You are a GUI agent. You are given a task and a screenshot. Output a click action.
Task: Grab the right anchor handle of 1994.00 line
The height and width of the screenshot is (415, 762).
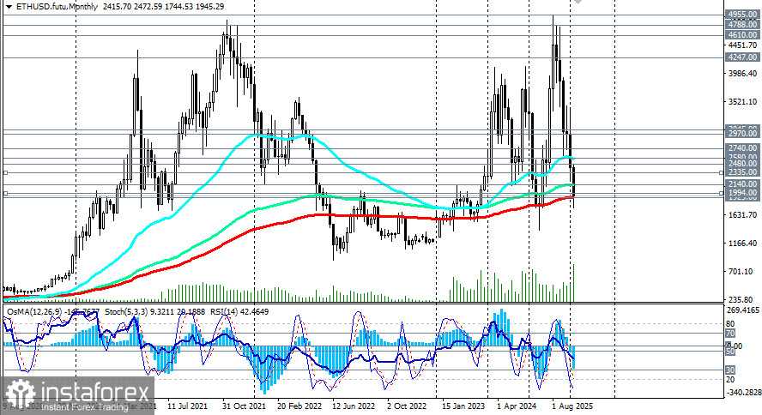721,193
